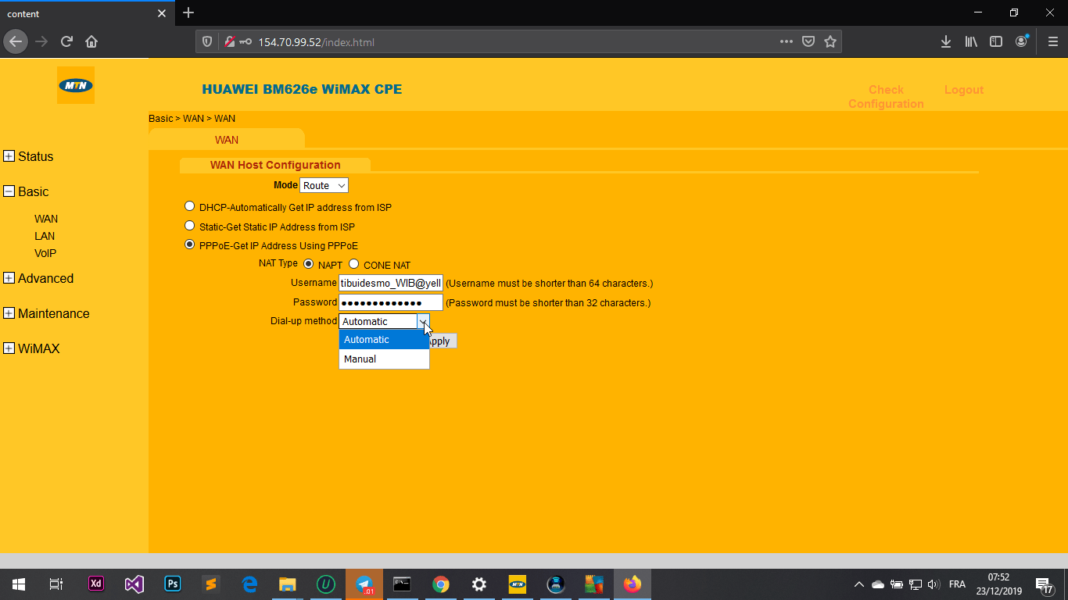Go back using the browser back arrow
1068x600 pixels.
16,41
